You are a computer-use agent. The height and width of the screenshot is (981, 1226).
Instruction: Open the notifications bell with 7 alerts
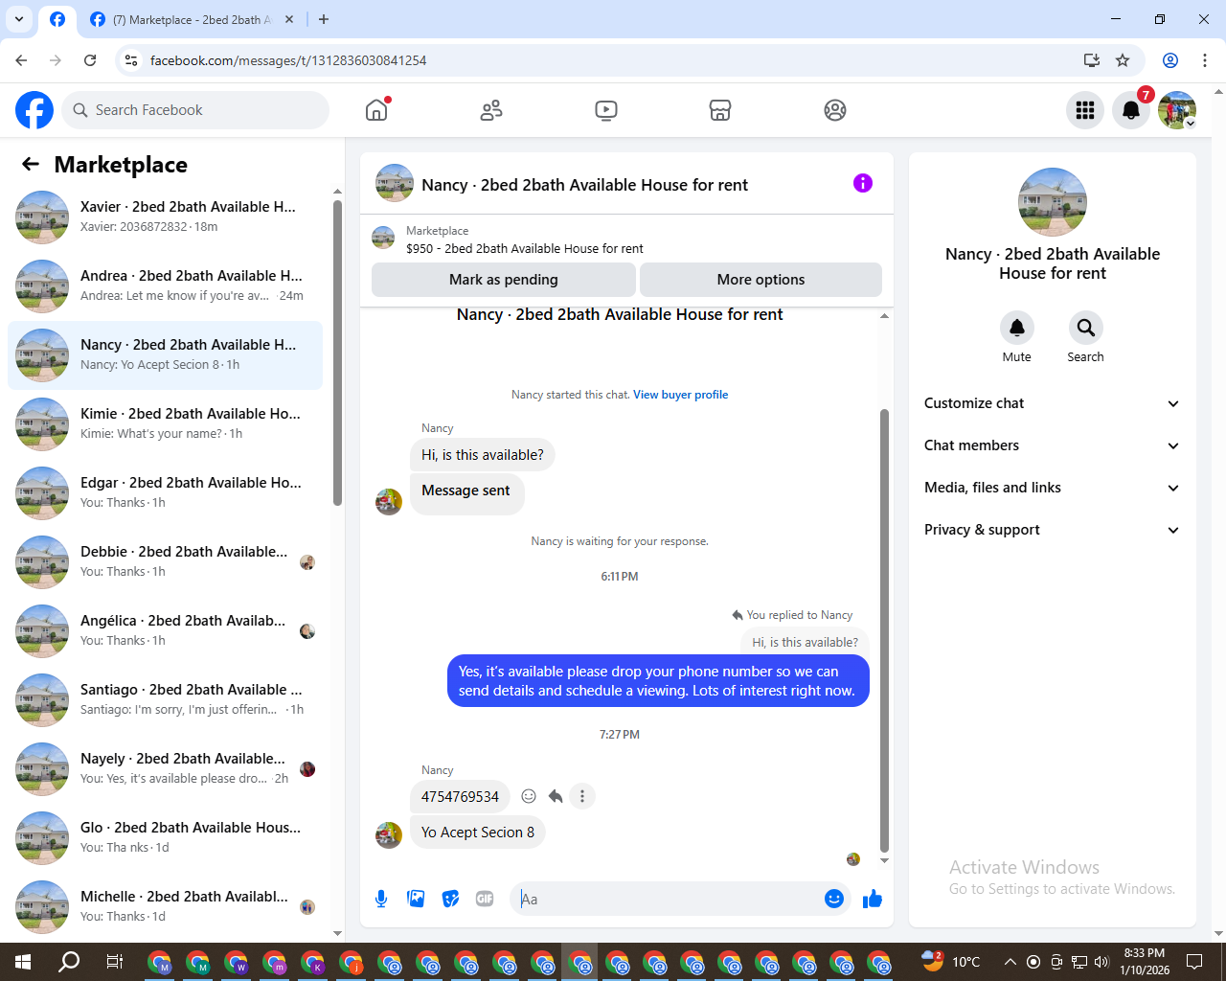point(1131,110)
